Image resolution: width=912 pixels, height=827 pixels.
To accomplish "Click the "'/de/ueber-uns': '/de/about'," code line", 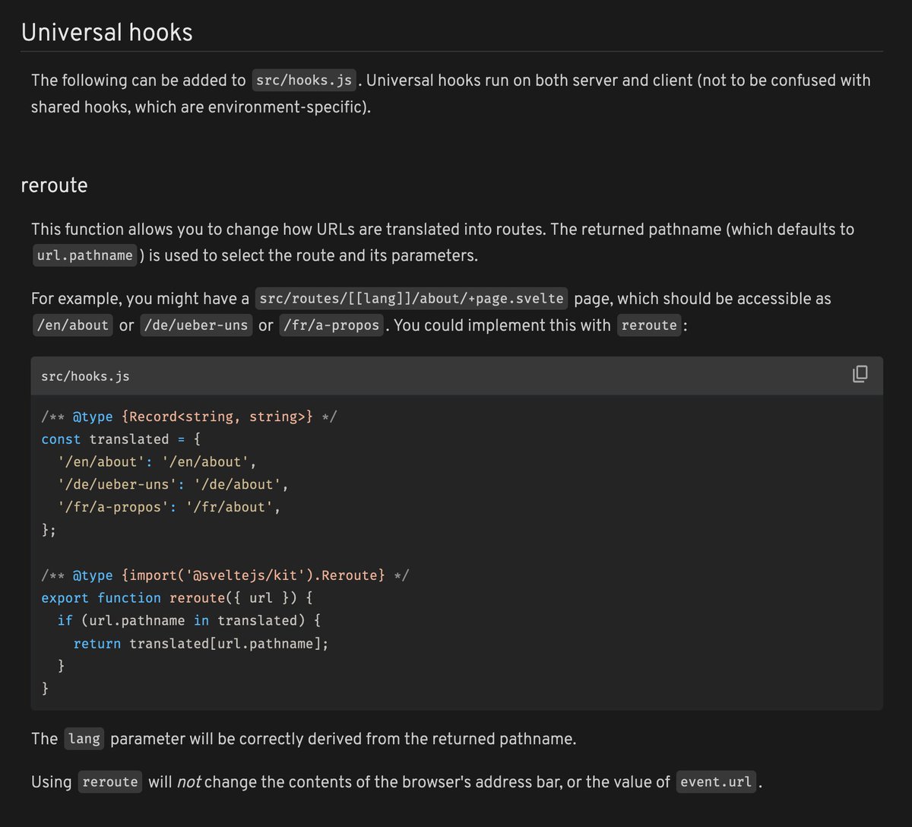I will point(173,484).
